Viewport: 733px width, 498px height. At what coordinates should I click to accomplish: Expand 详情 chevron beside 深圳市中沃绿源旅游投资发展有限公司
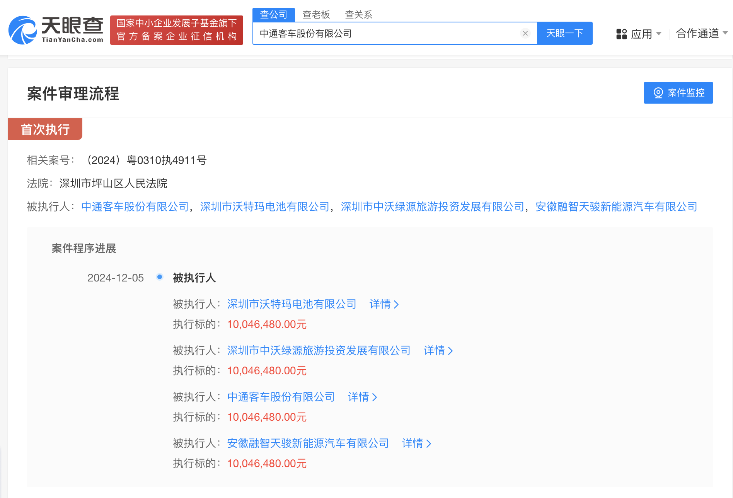pos(451,351)
